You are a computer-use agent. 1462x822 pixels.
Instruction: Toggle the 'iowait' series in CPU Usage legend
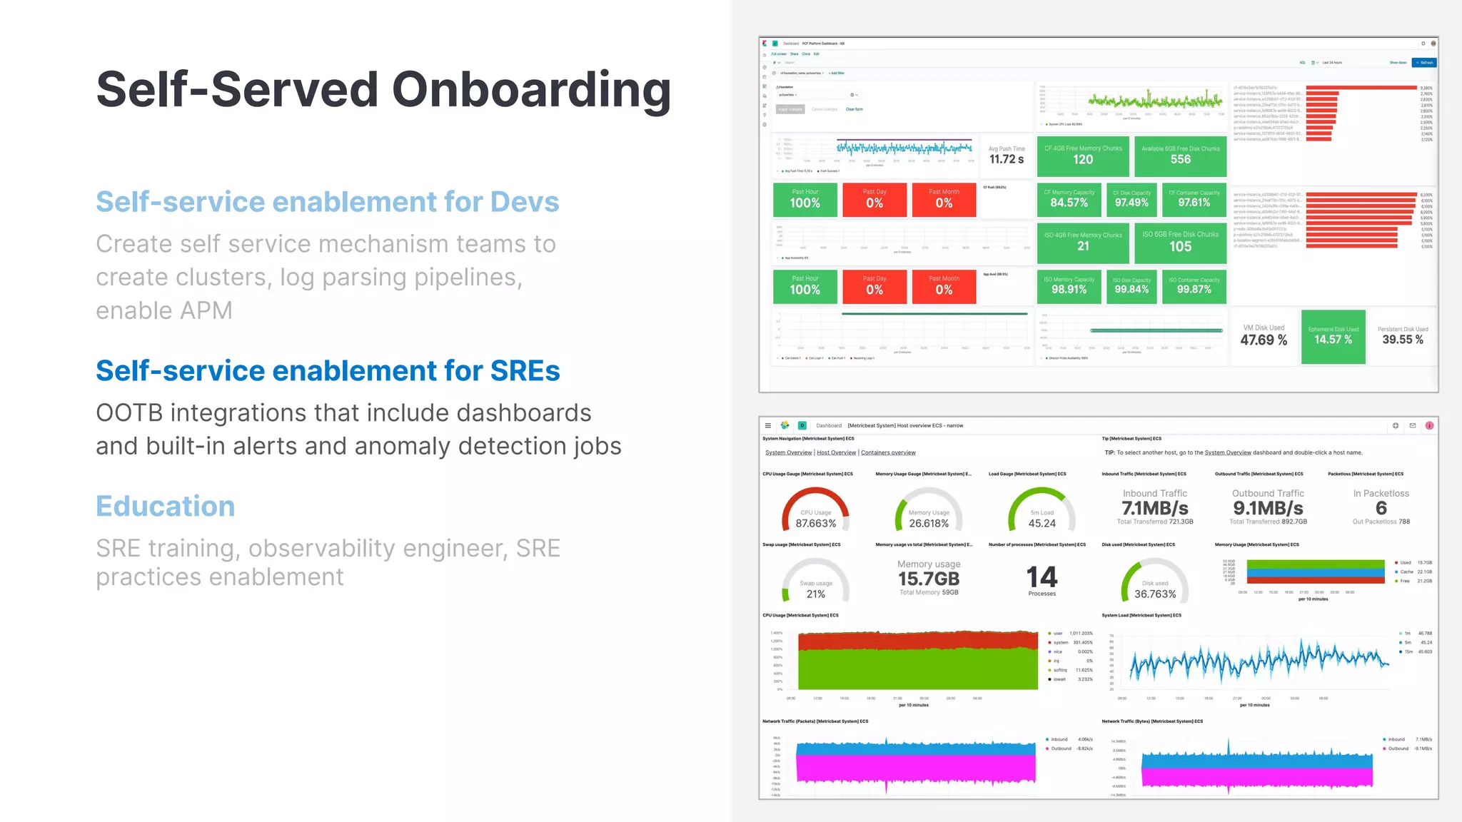(x=1059, y=679)
